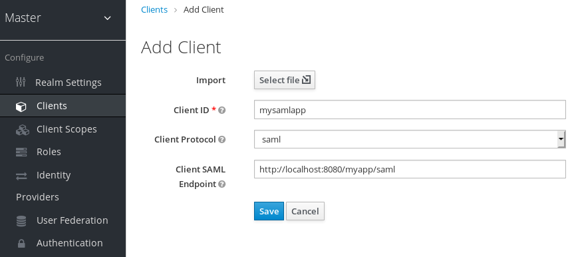Click the User Federation database icon
This screenshot has width=574, height=257.
[21, 221]
